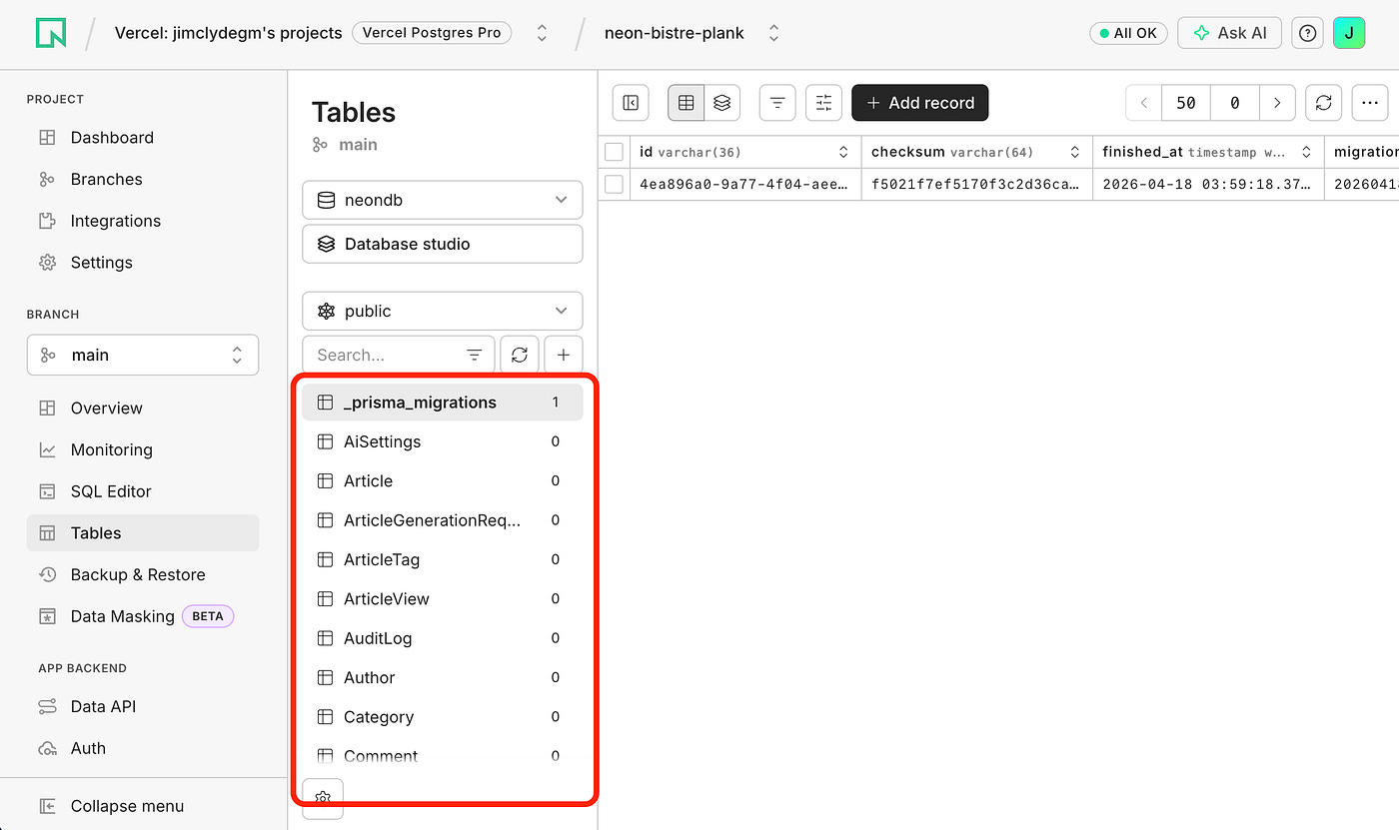Image resolution: width=1399 pixels, height=830 pixels.
Task: Sort by the finished_at column
Action: coord(1305,152)
